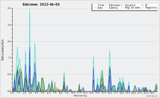Click the chart title Ediciones 2022-06-05
Image resolution: width=160 pixels, height=98 pixels.
41,5
